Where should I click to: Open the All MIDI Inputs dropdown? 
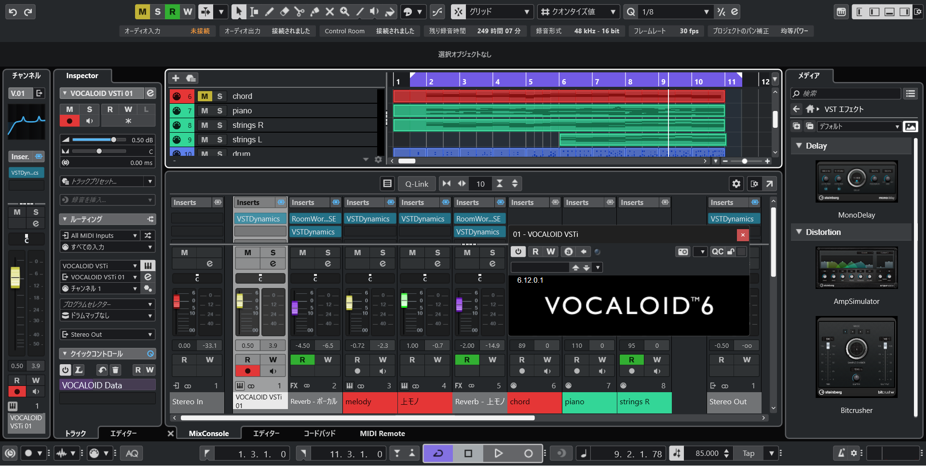tap(100, 235)
